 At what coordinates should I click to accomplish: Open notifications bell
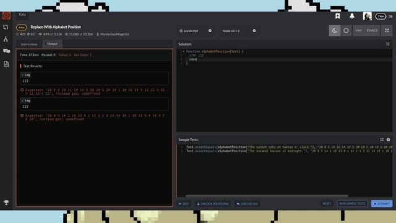[352, 16]
